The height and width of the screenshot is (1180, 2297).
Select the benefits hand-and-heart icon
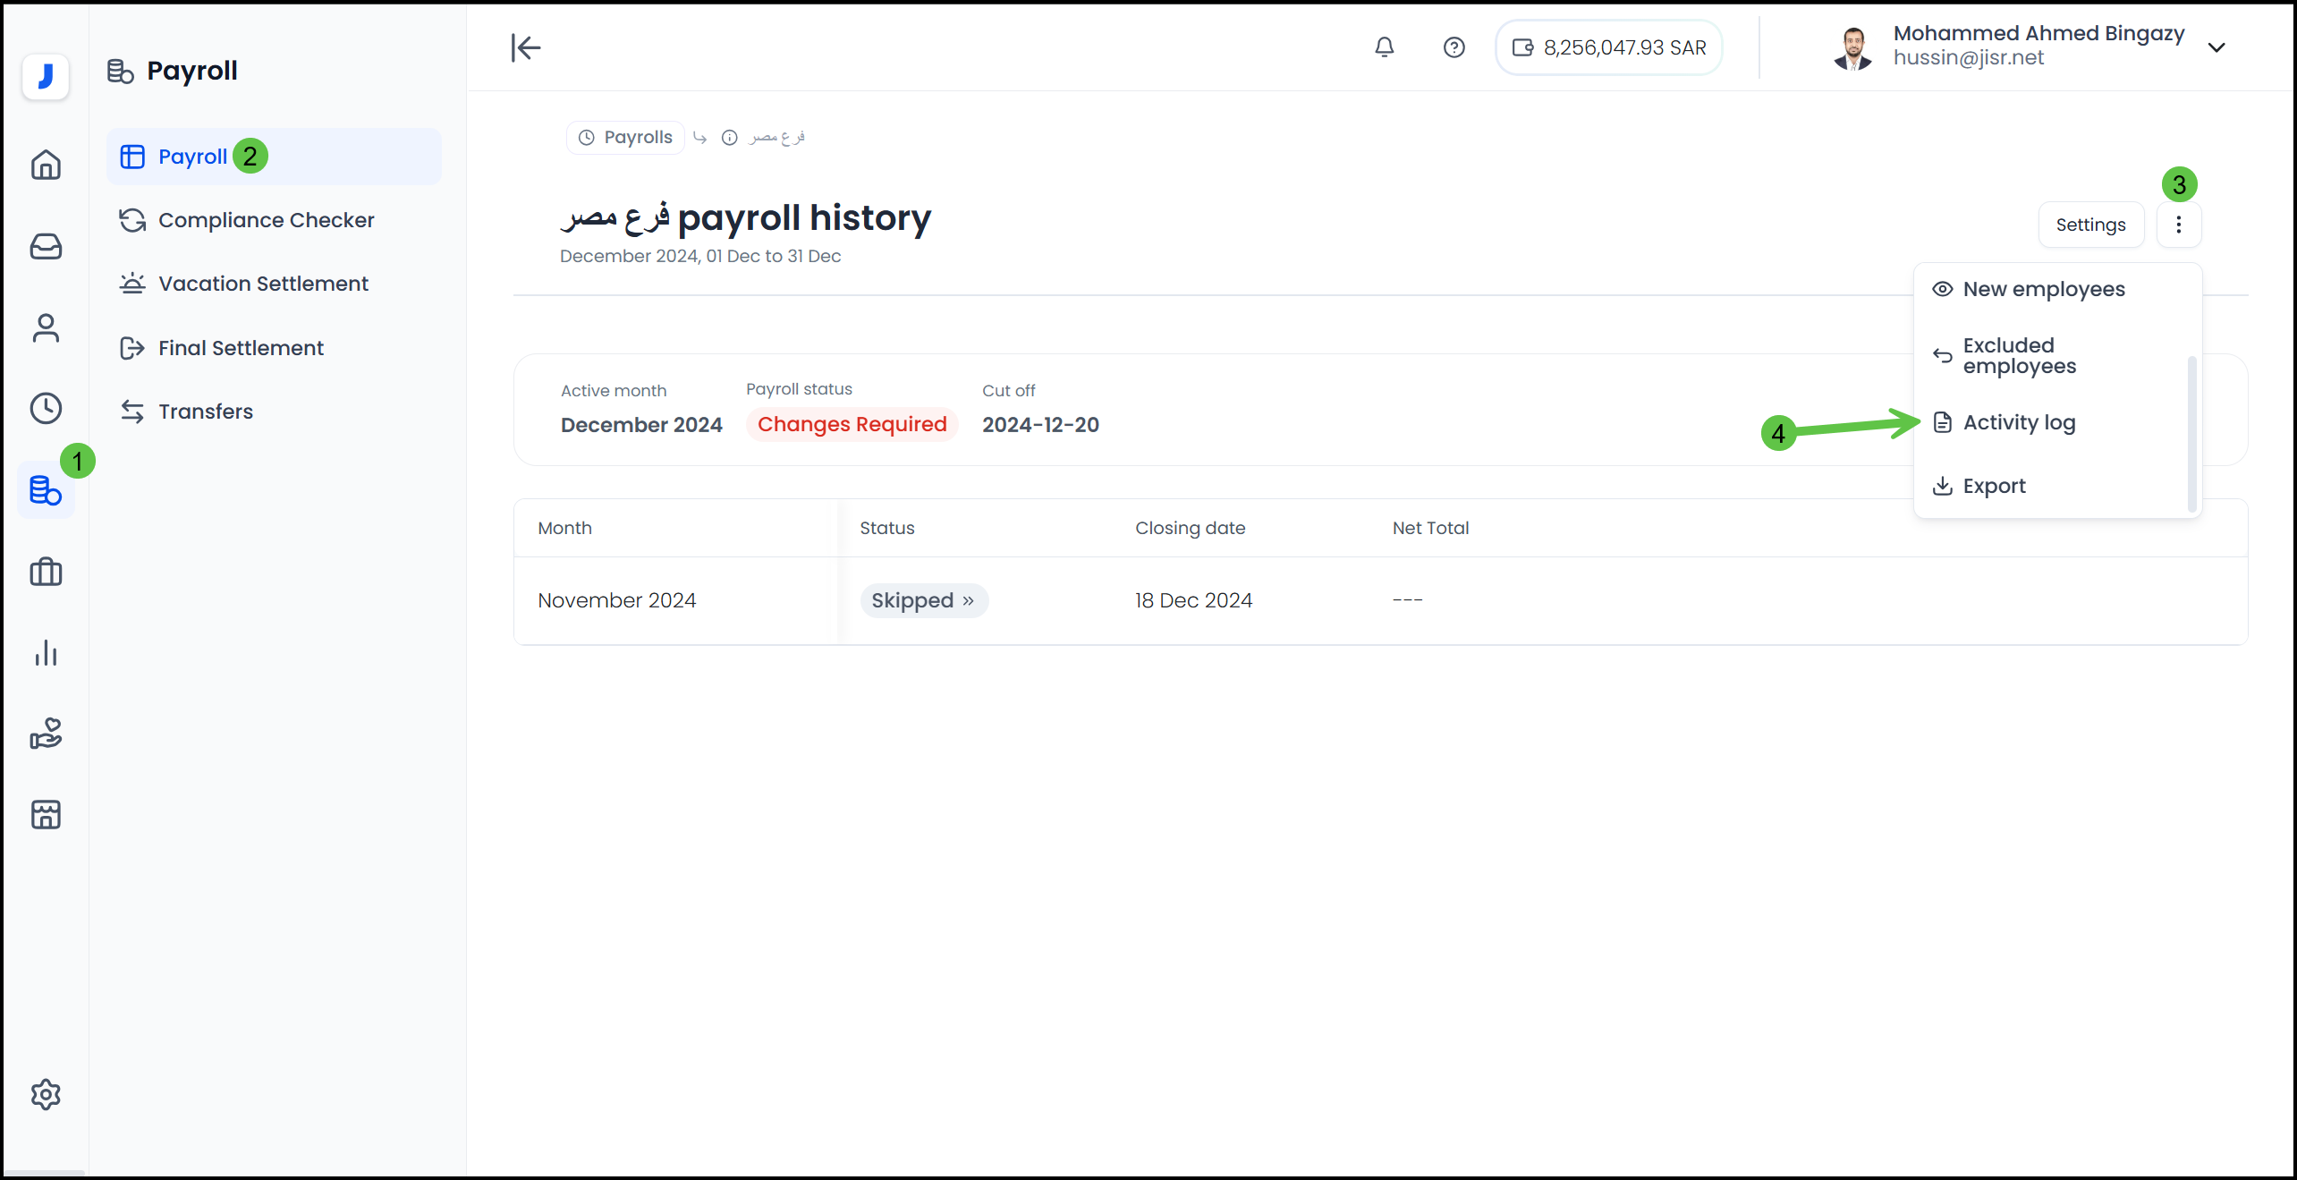[x=46, y=734]
